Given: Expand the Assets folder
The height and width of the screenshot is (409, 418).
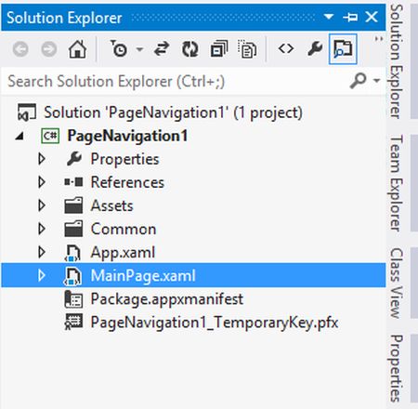Looking at the screenshot, I should [x=42, y=205].
